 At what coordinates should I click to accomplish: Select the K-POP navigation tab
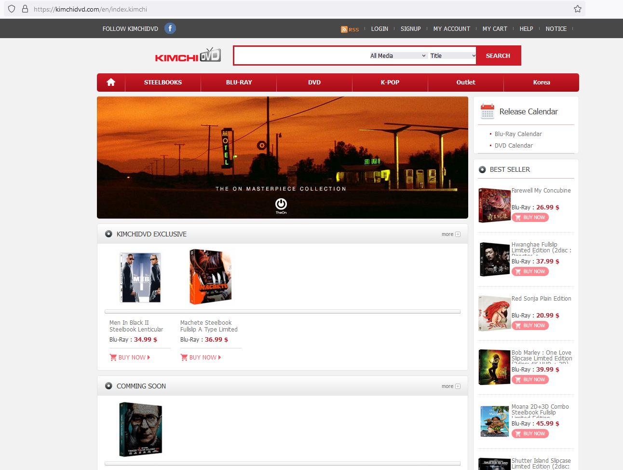tap(390, 83)
